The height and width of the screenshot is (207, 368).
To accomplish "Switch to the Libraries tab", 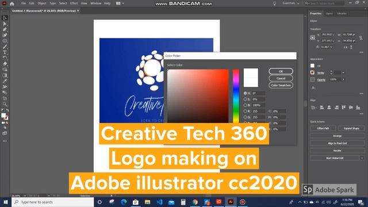I will pyautogui.click(x=342, y=14).
